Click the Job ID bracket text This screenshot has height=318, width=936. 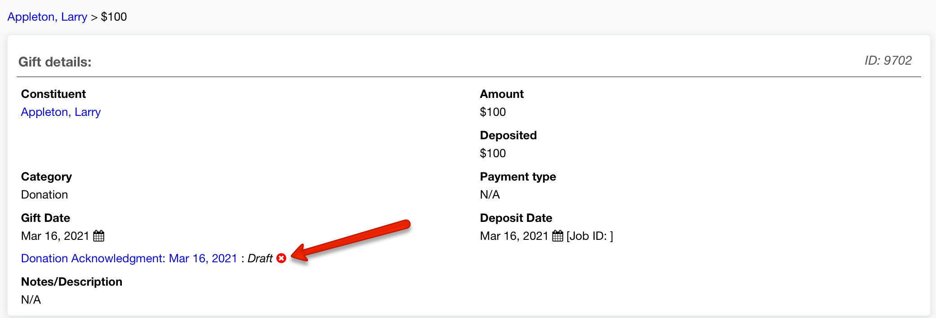590,236
